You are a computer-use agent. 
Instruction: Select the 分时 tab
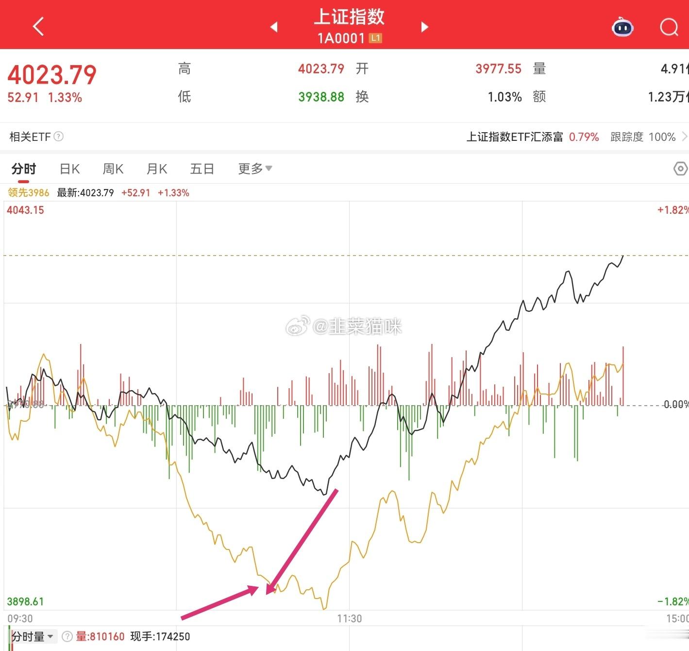point(24,169)
